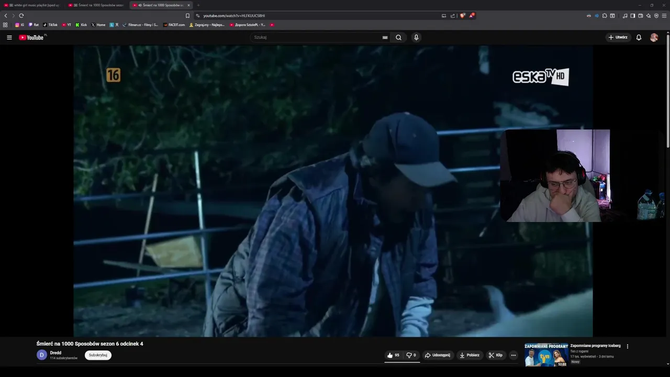
Task: Open the music note media control
Action: pos(625,16)
